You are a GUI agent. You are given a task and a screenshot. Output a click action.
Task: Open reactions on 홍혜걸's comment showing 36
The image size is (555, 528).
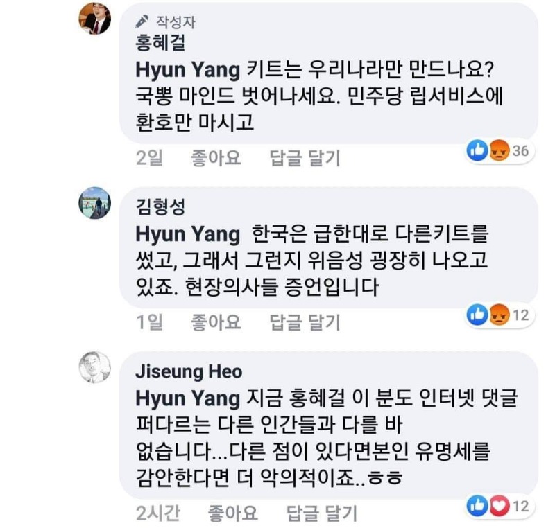tap(498, 150)
